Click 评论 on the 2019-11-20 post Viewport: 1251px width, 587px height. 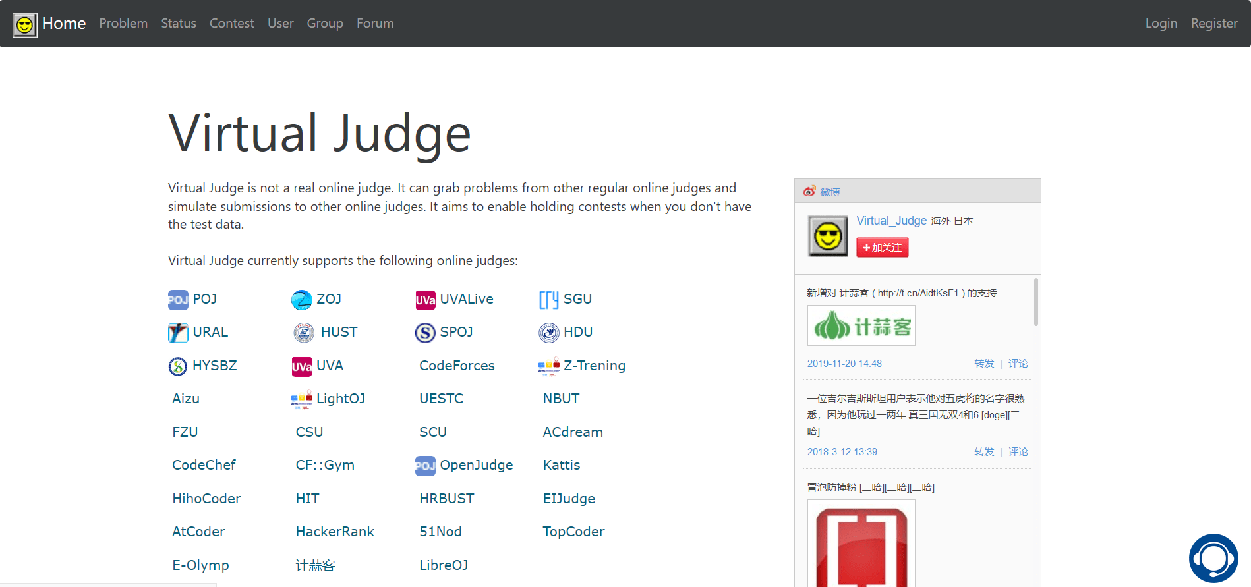pyautogui.click(x=1018, y=364)
